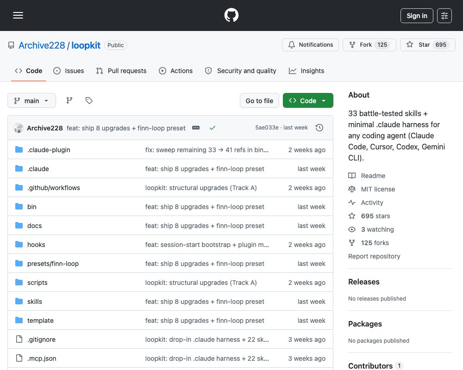Viewport: 463px width, 370px height.
Task: Fork the repository
Action: (x=369, y=45)
